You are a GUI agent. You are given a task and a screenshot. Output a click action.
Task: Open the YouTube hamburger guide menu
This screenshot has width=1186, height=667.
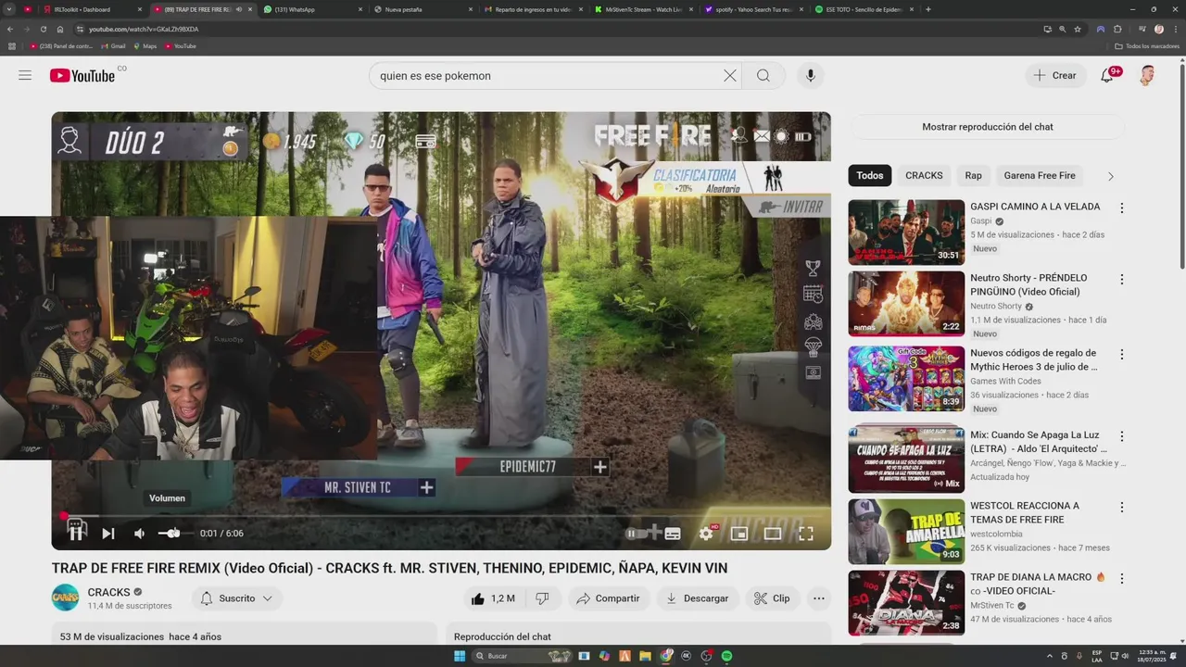(x=25, y=75)
